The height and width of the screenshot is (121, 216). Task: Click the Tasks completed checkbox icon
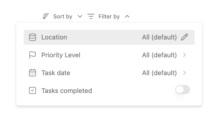pos(32,91)
